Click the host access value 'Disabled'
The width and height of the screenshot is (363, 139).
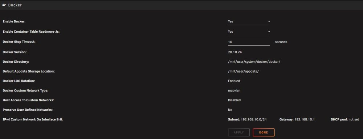[x=234, y=101]
